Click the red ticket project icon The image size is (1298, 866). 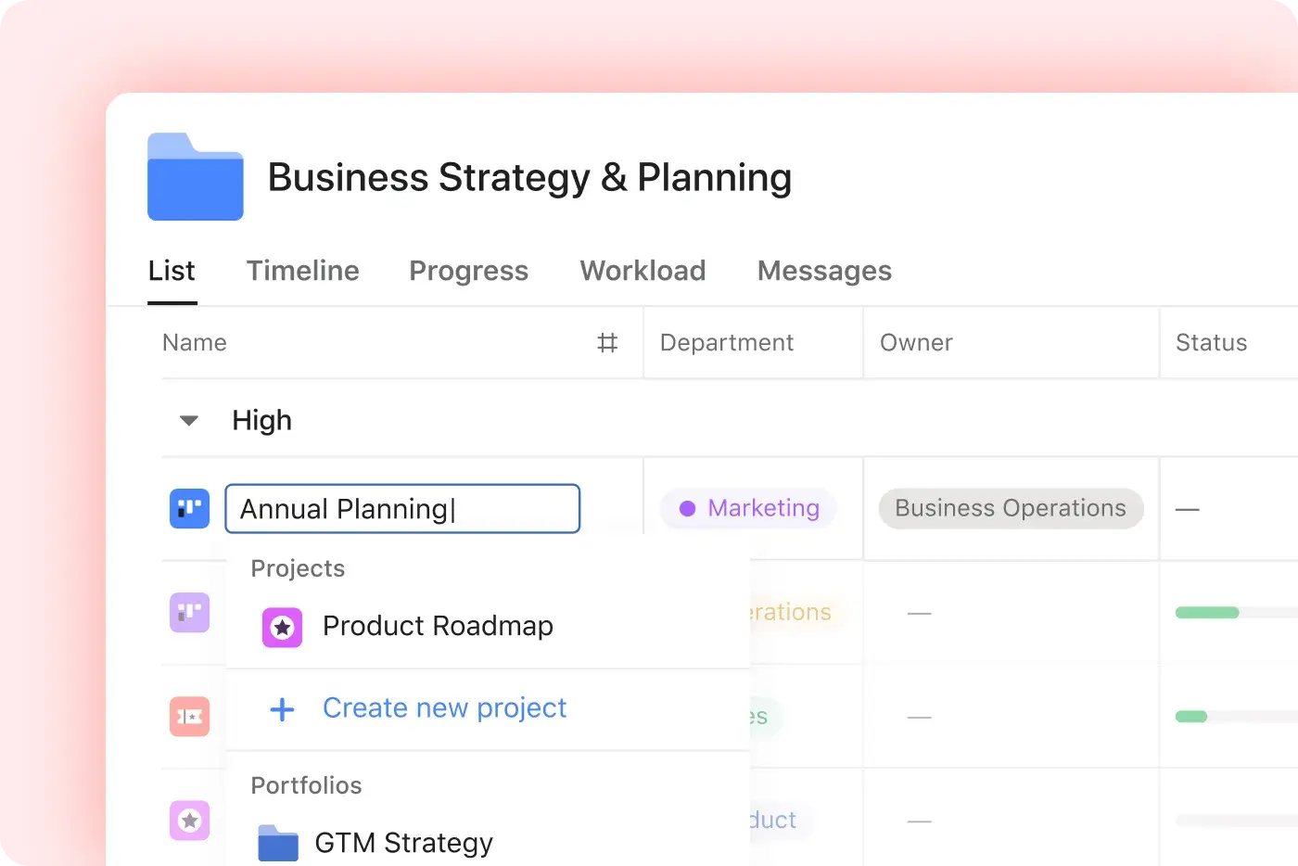coord(190,717)
